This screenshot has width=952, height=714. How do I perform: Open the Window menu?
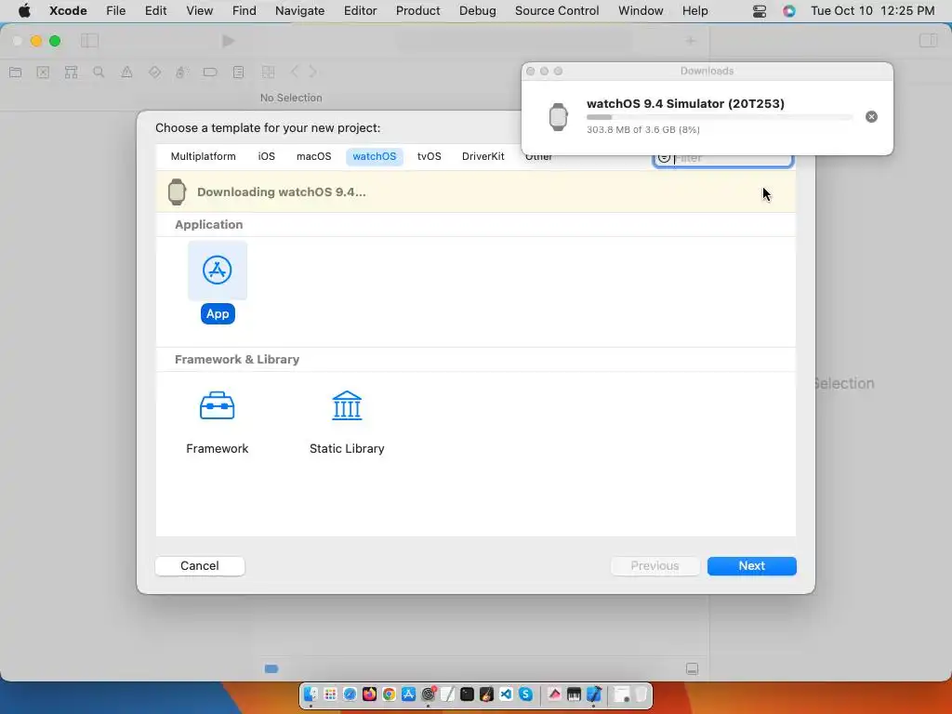pos(641,11)
